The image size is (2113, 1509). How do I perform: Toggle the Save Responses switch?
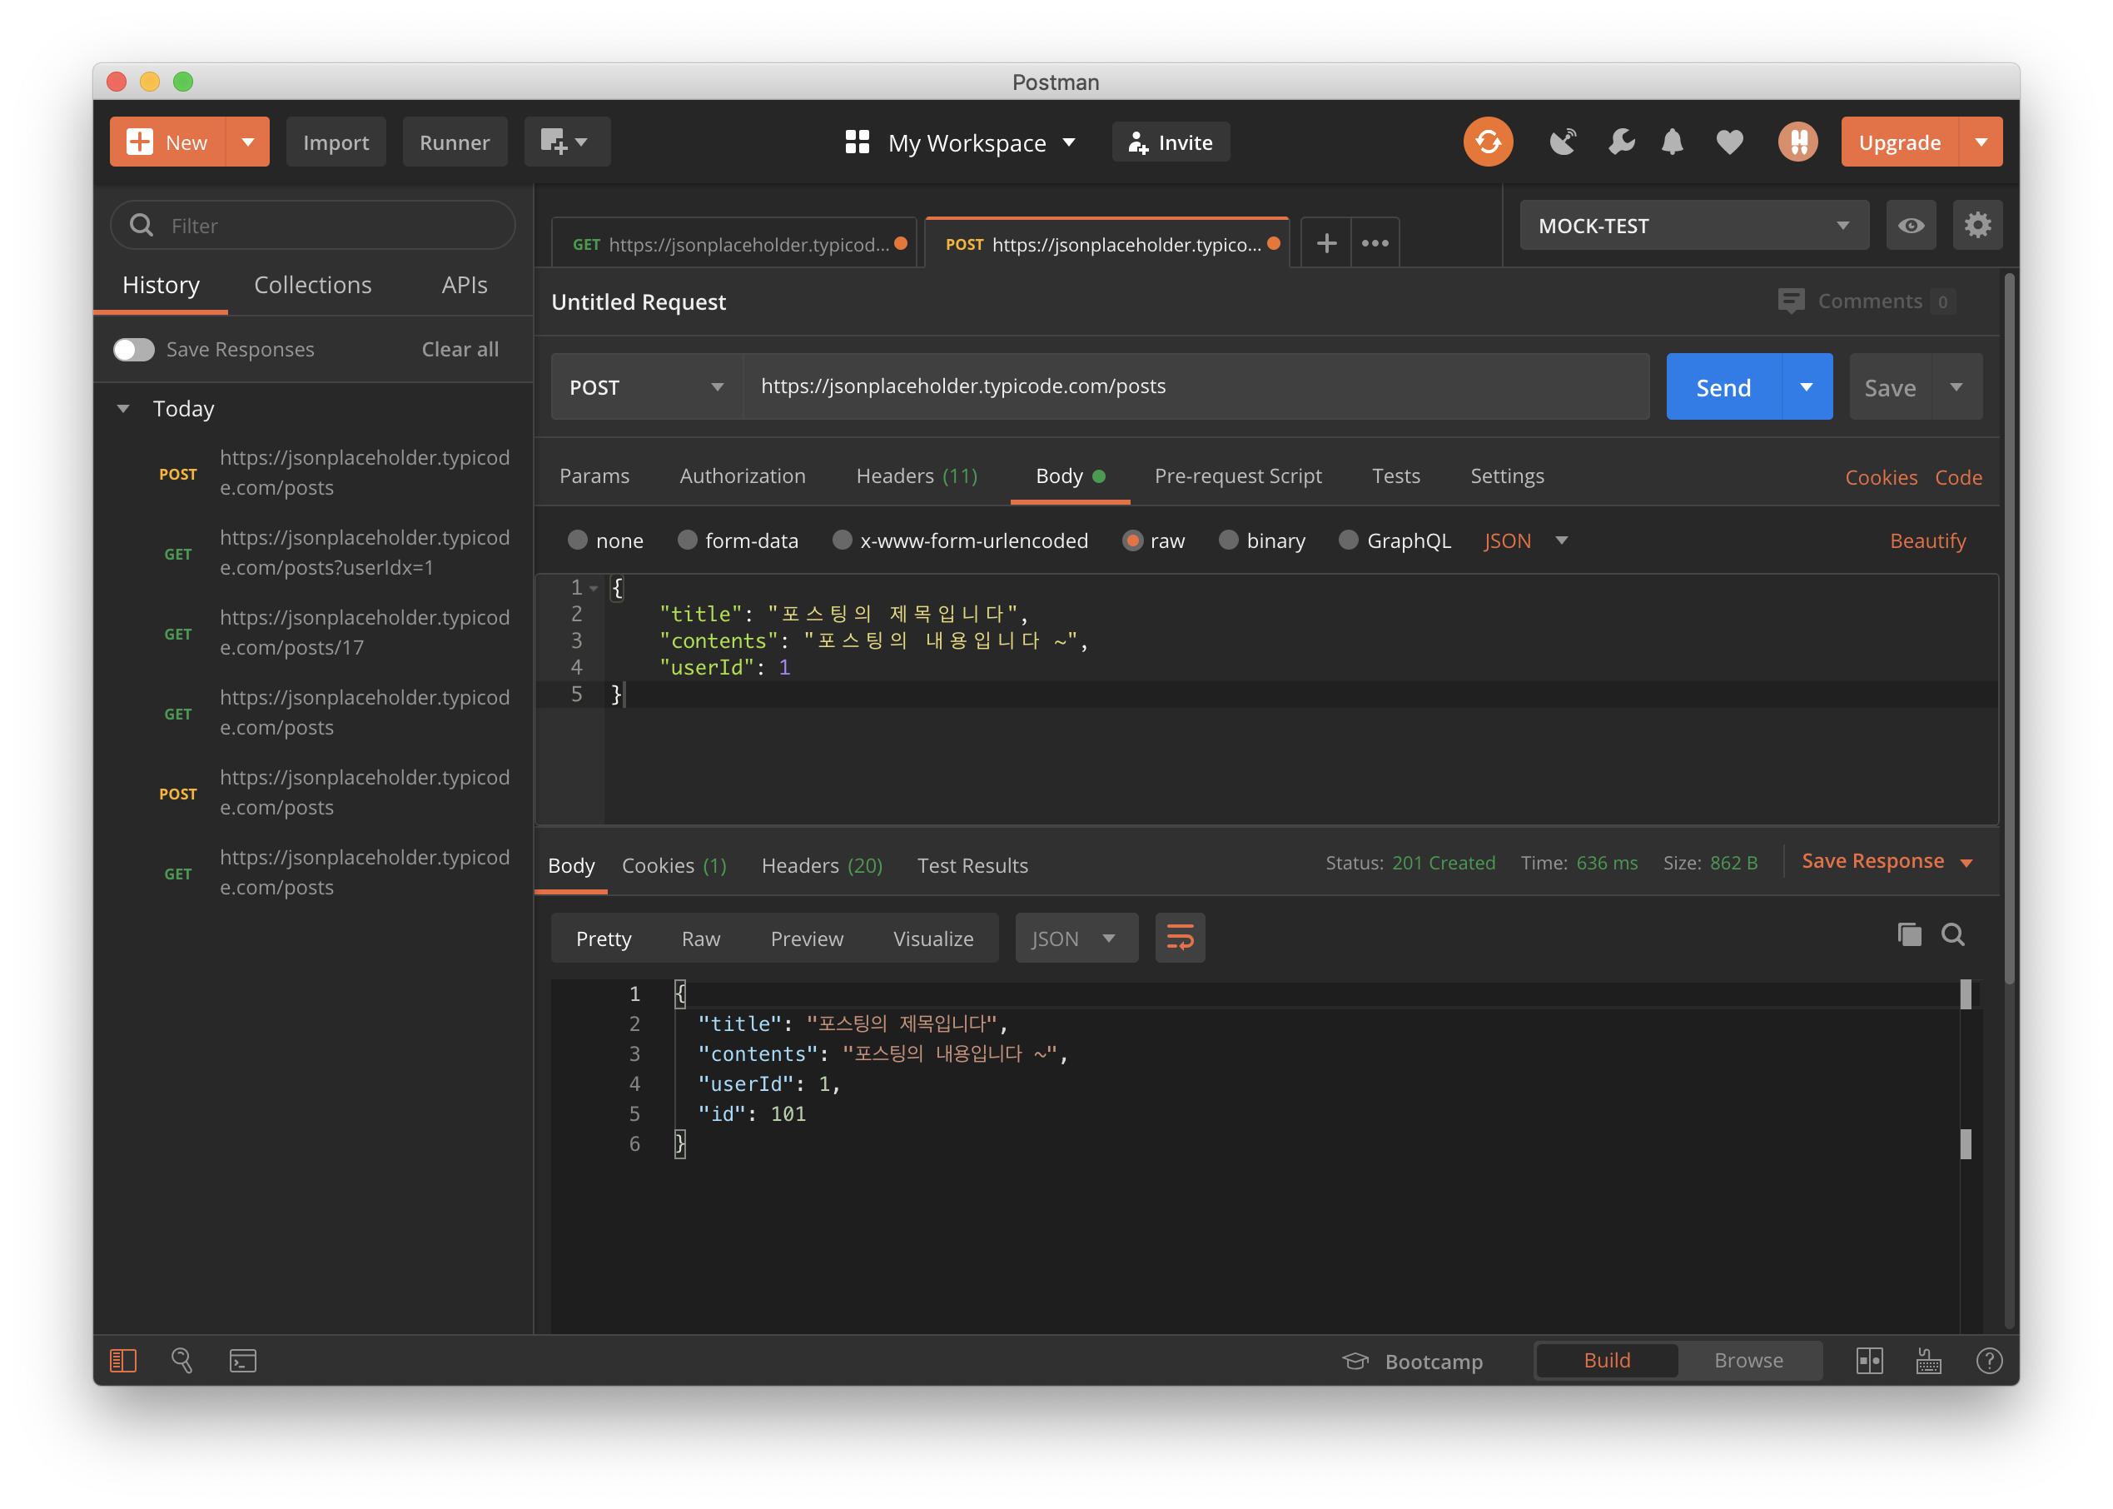click(x=134, y=350)
